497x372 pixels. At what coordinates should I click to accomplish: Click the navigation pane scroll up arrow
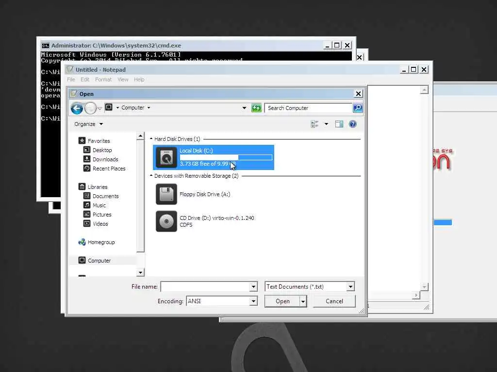(140, 136)
